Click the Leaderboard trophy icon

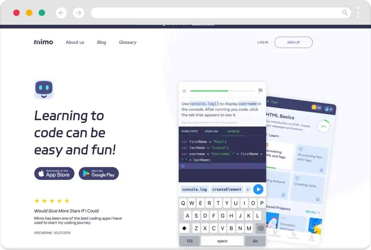275,233
